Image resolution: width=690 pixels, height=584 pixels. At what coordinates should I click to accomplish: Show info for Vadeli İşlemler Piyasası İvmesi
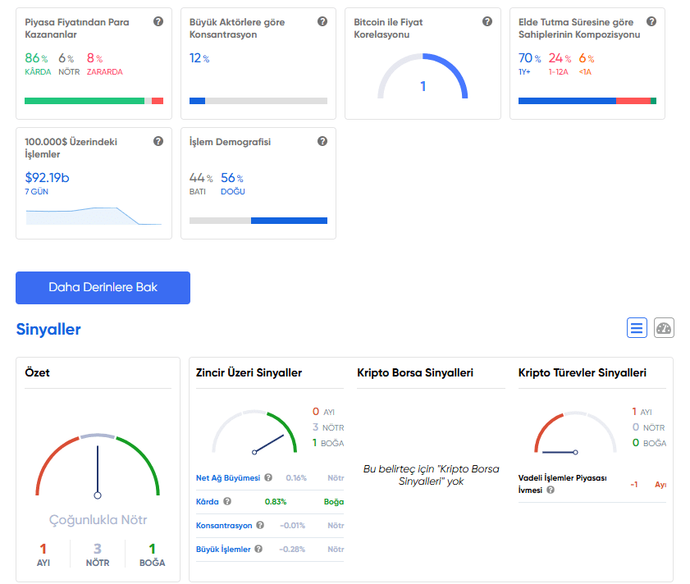tap(551, 490)
